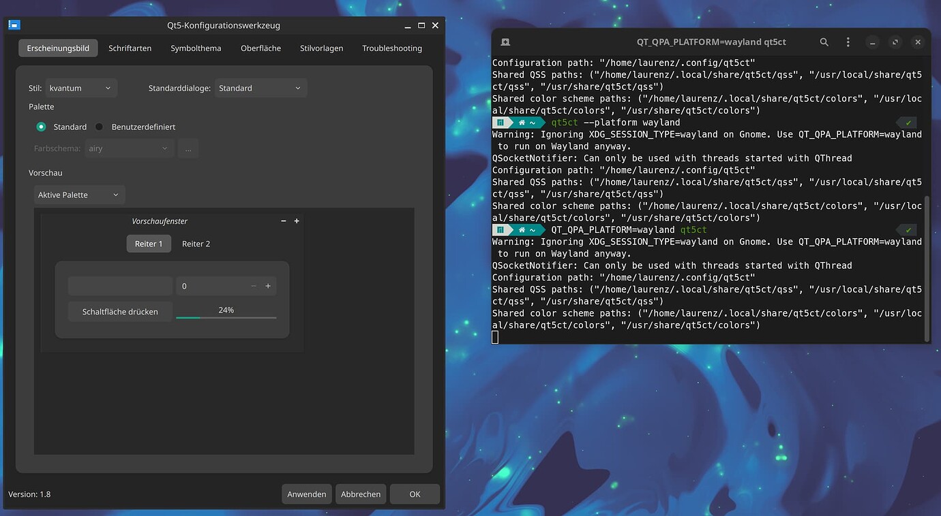The image size is (941, 516).
Task: Click the 24% progress bar in the preview
Action: tap(226, 314)
